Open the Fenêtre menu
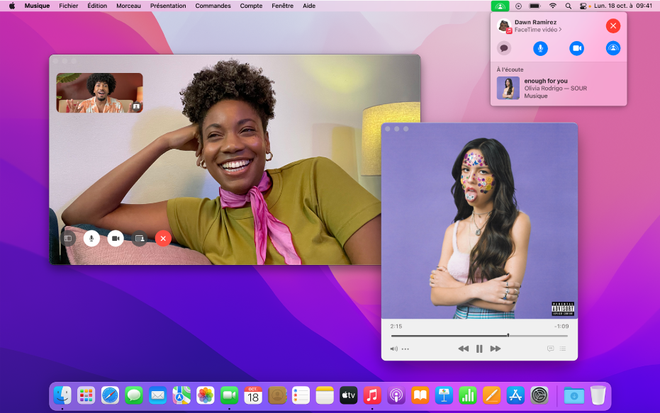This screenshot has height=413, width=660. point(283,6)
